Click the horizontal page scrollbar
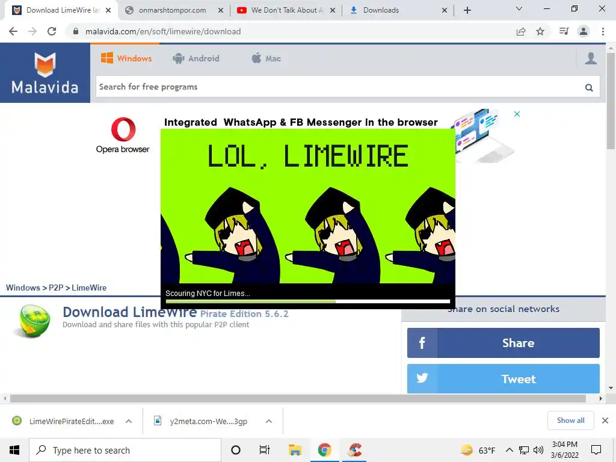Viewport: 616px width, 462px height. [x=298, y=398]
